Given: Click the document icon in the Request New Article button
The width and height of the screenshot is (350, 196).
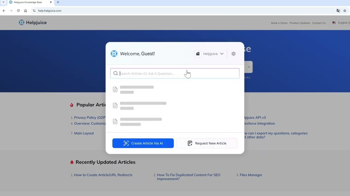Looking at the screenshot, I should tap(190, 143).
